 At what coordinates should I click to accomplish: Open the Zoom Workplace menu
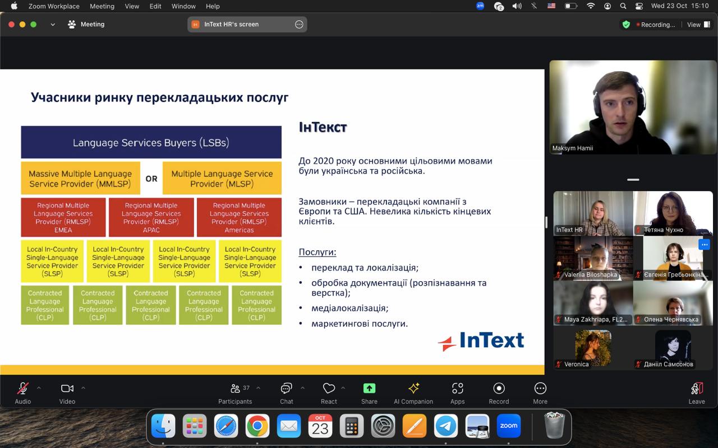(54, 6)
